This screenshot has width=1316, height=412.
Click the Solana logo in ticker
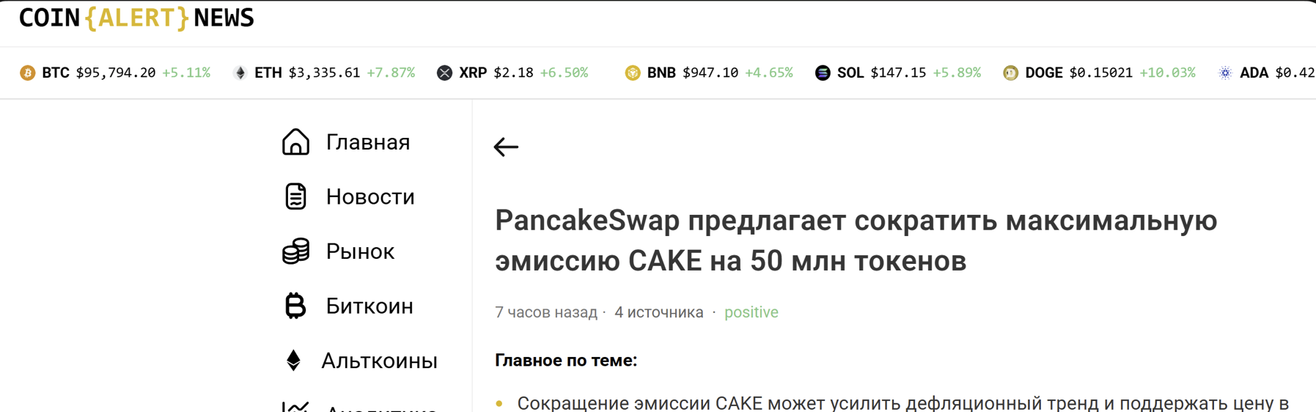823,73
